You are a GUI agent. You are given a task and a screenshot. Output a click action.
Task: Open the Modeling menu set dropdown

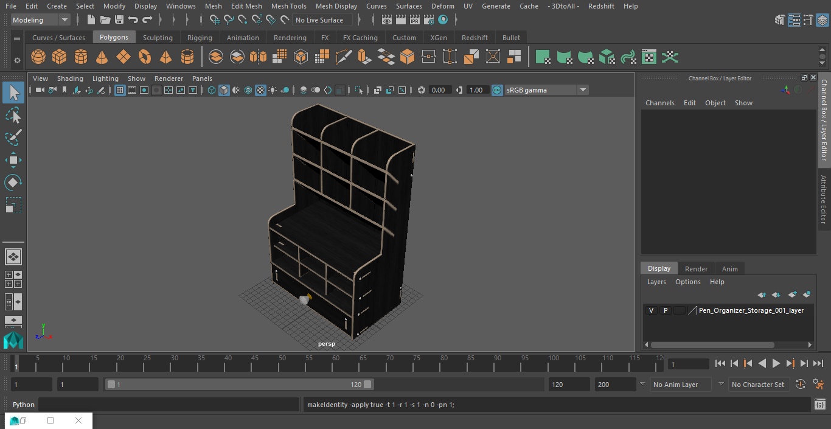[41, 20]
